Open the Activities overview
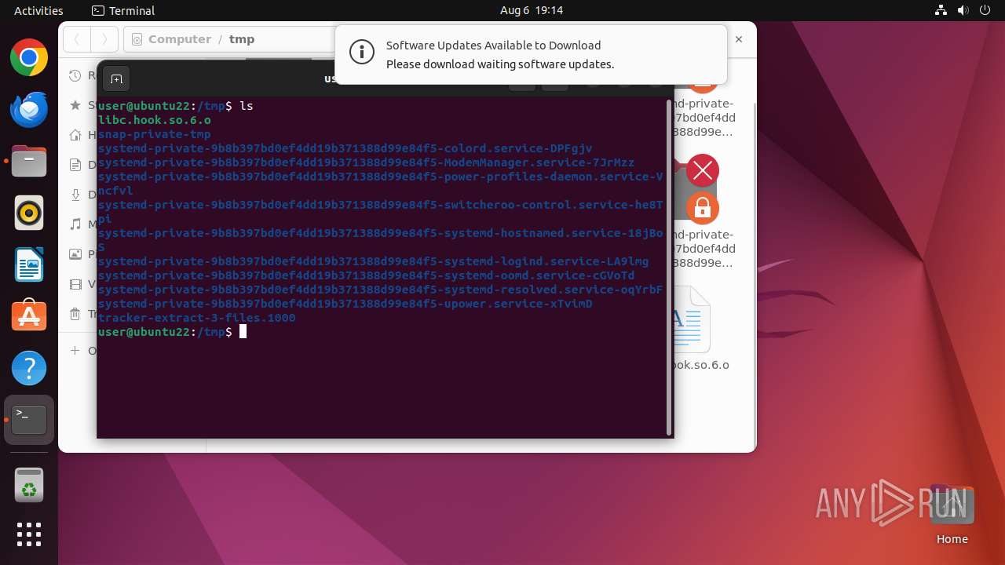1005x565 pixels. click(38, 10)
